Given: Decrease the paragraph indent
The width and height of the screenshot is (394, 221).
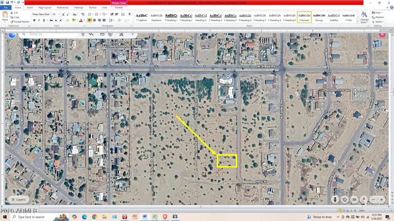Looking at the screenshot, I should [112, 14].
